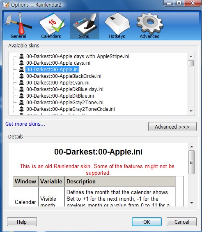Click the Variable column header
Screen dimensions: 202x232
pos(51,181)
